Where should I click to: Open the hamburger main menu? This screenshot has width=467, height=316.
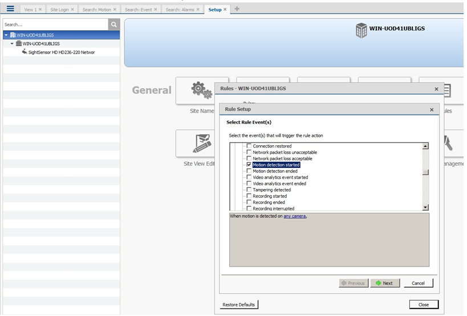[10, 9]
